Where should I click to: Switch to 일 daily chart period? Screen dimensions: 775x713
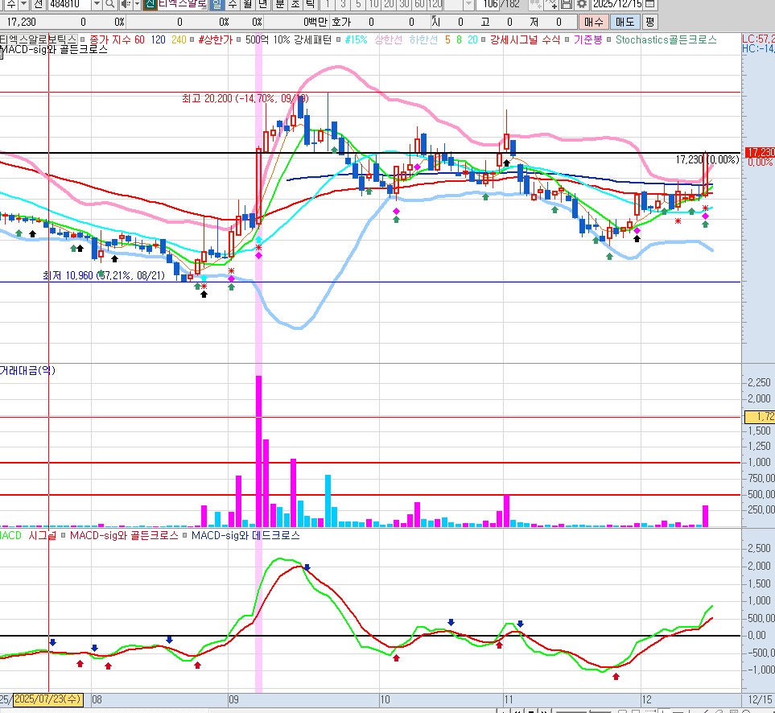pos(216,5)
